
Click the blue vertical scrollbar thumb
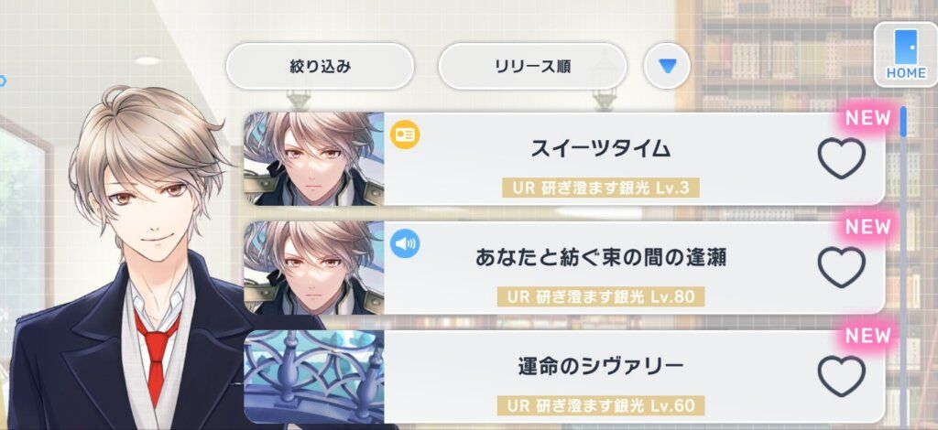tap(902, 122)
